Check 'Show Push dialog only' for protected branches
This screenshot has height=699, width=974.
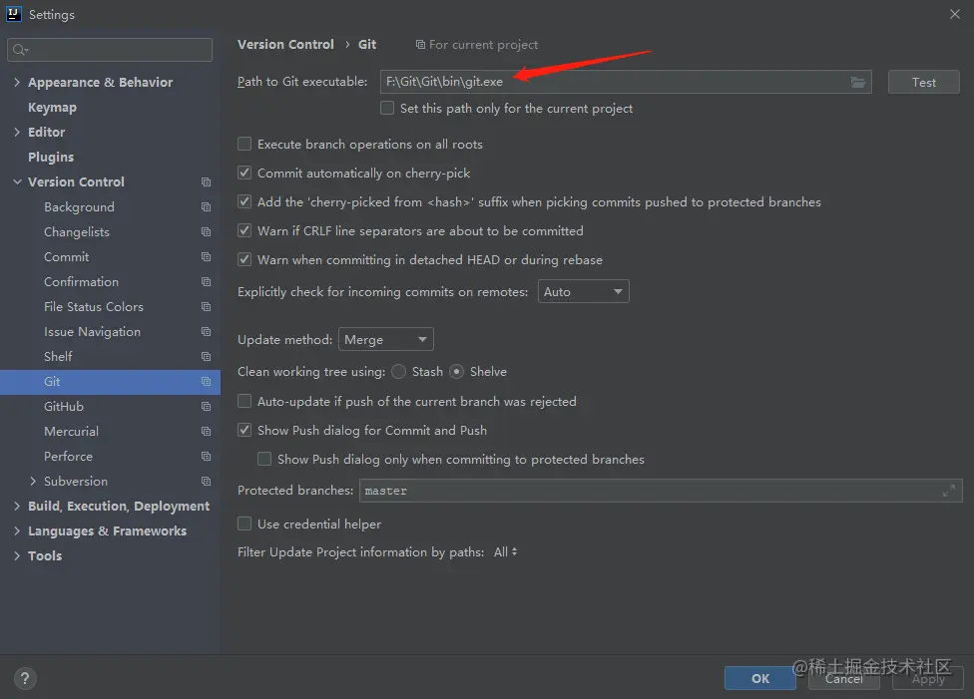click(x=264, y=459)
